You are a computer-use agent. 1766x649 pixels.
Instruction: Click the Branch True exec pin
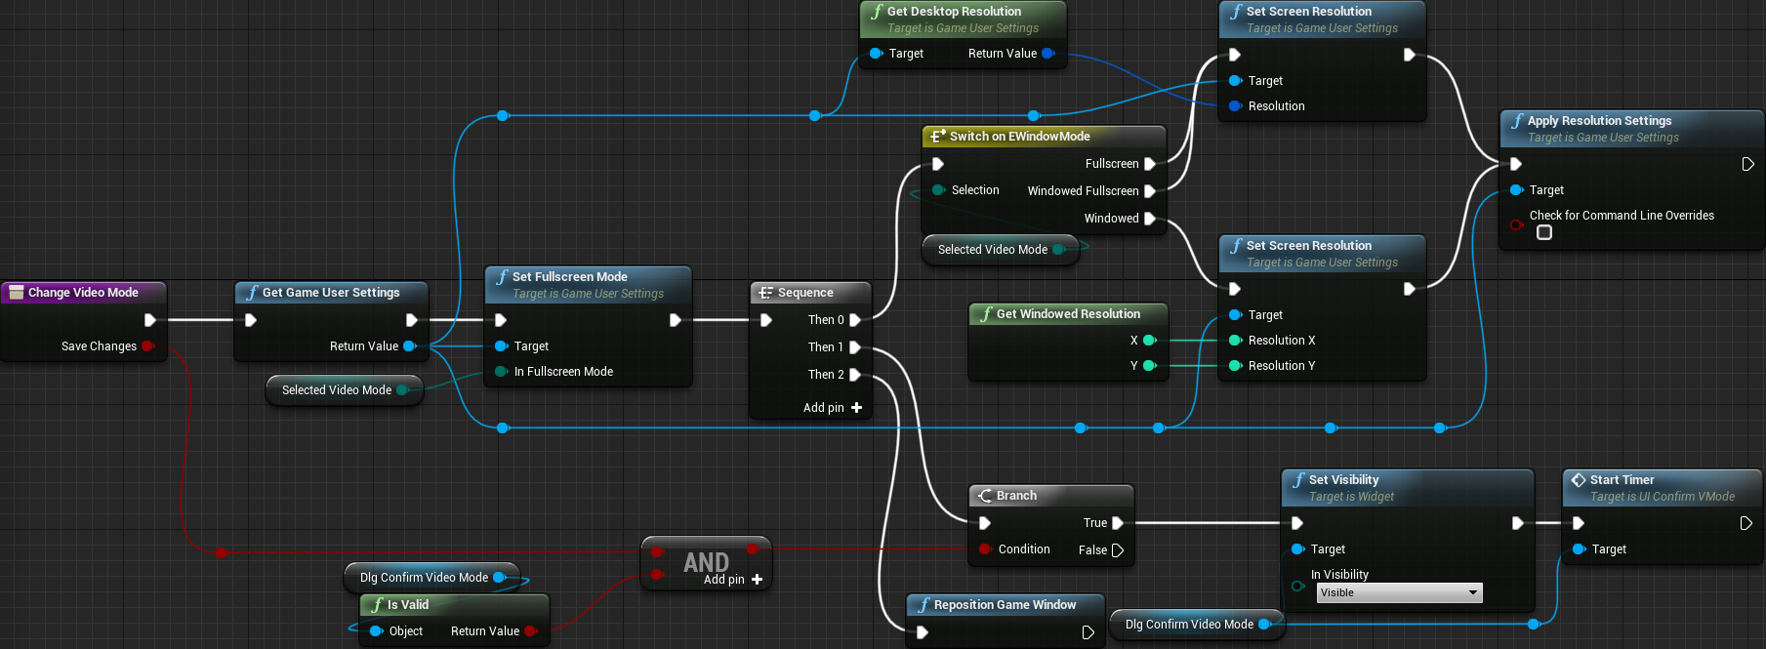pyautogui.click(x=1118, y=523)
